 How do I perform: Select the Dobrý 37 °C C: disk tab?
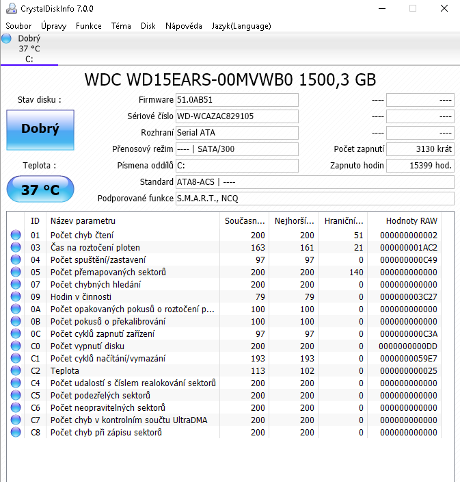(29, 49)
